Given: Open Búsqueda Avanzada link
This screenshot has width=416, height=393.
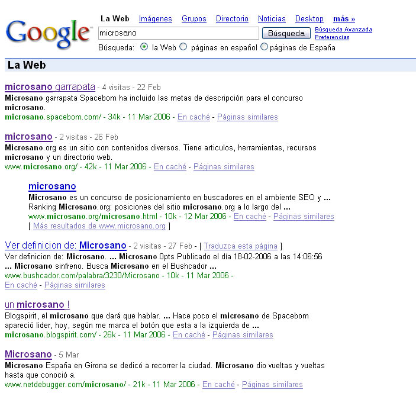Looking at the screenshot, I should point(343,30).
